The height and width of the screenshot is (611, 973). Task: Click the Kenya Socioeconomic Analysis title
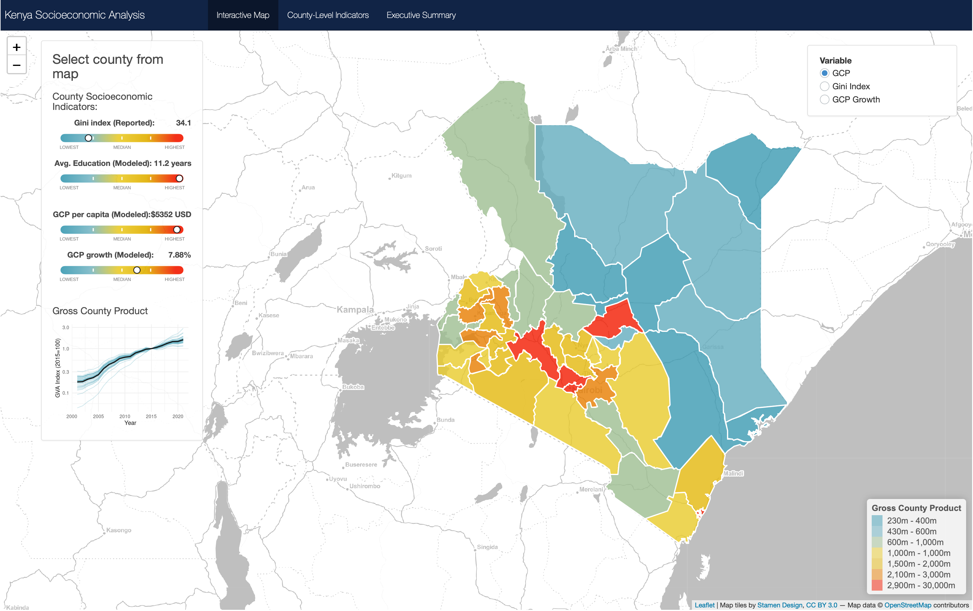75,15
